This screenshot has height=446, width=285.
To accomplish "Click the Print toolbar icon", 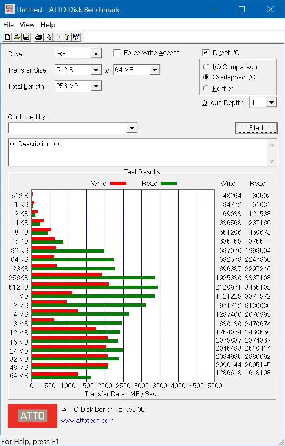I will click(x=39, y=37).
